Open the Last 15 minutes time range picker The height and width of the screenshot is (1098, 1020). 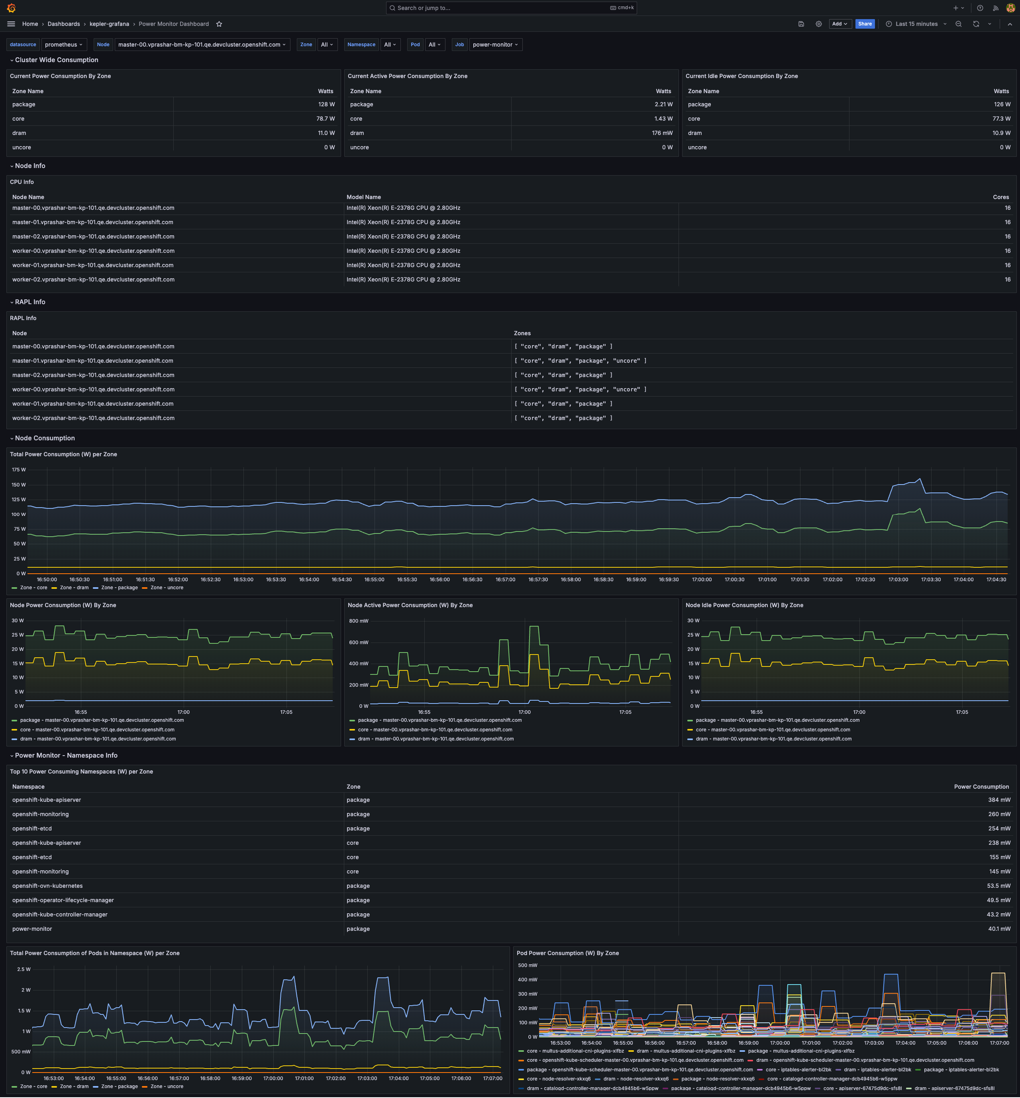[916, 24]
